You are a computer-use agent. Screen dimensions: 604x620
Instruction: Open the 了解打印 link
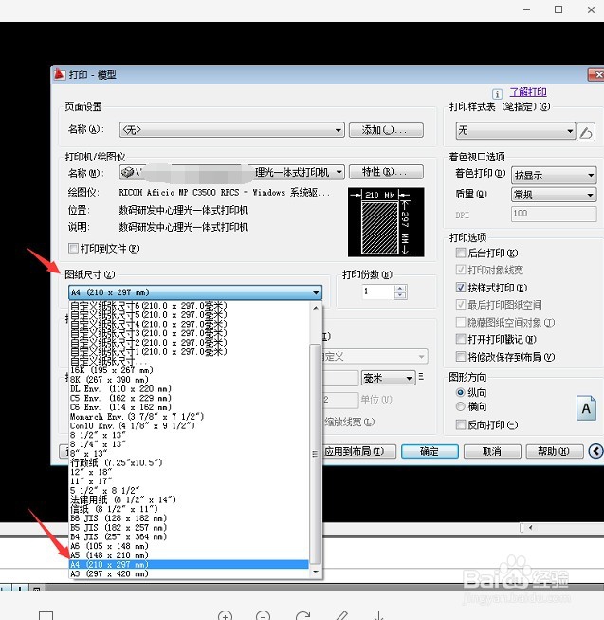click(x=528, y=92)
